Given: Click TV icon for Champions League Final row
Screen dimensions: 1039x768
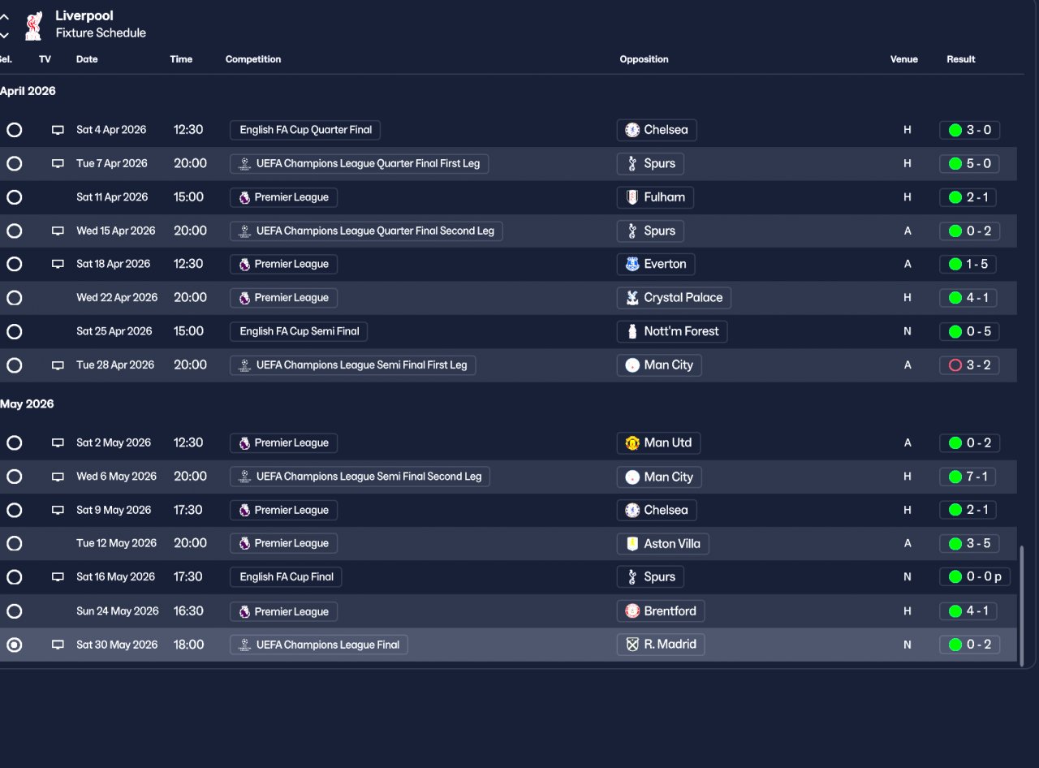Looking at the screenshot, I should [x=58, y=645].
